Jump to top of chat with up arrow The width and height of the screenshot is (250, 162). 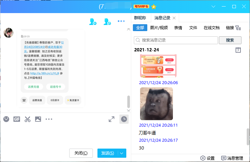click(129, 29)
